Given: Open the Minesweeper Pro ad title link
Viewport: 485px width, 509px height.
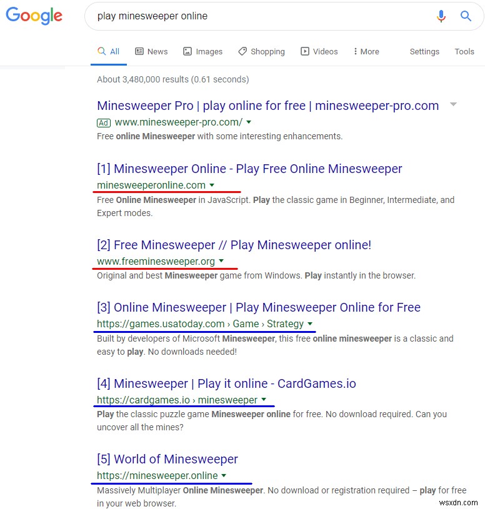Looking at the screenshot, I should [x=267, y=106].
